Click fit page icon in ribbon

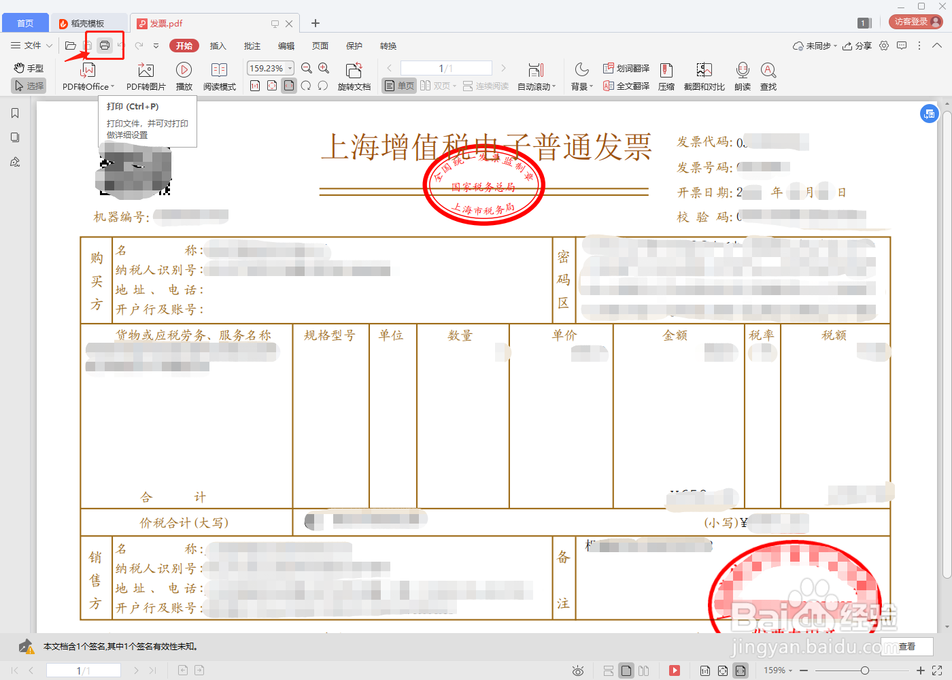pyautogui.click(x=272, y=86)
